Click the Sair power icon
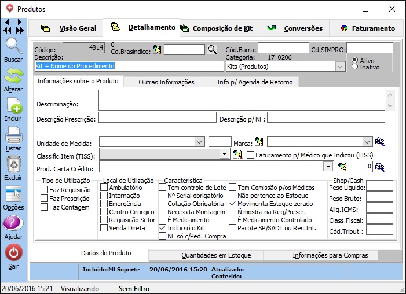 tap(14, 253)
